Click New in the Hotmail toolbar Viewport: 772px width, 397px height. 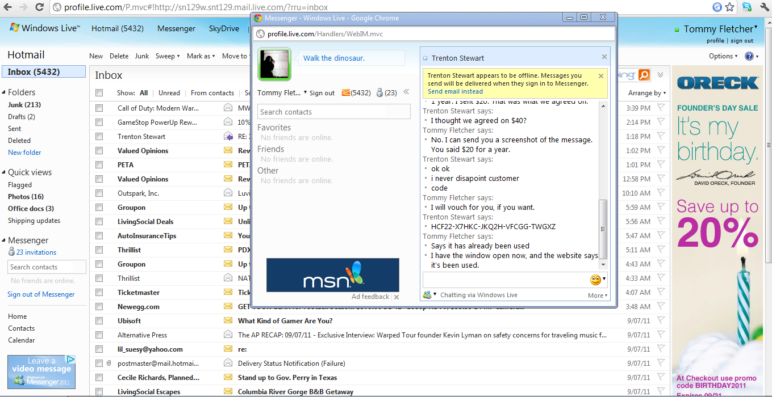tap(96, 56)
